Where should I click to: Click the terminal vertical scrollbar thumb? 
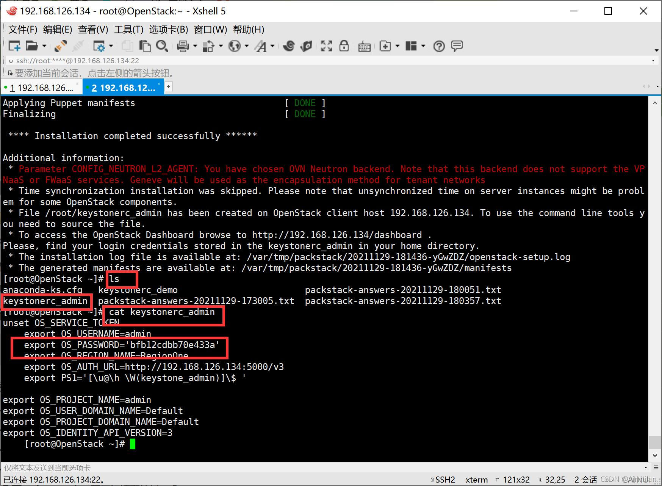tap(655, 442)
